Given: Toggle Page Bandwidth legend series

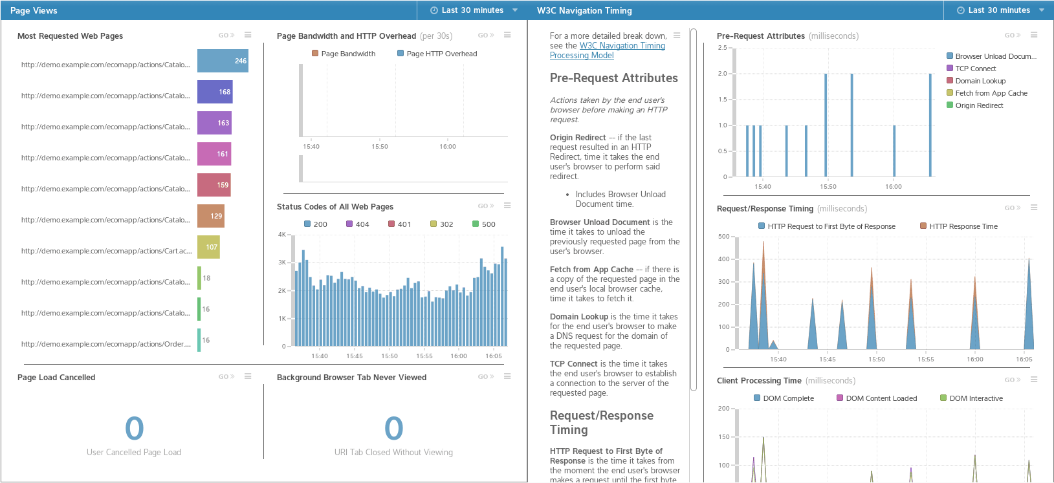Looking at the screenshot, I should (344, 54).
